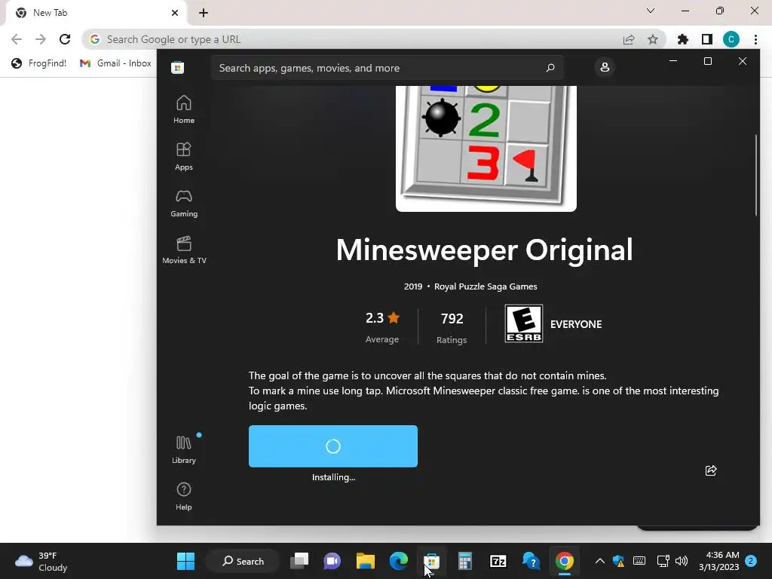Launch Microsoft Edge from taskbar
This screenshot has width=772, height=579.
coord(398,561)
